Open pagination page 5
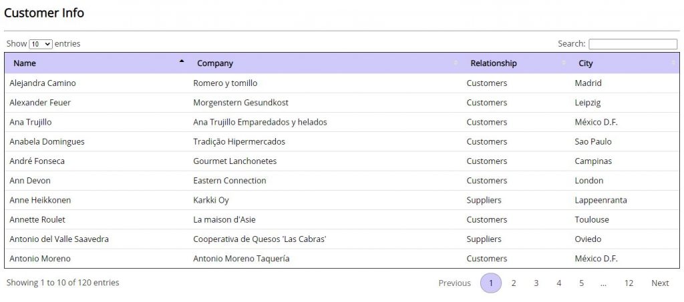 [582, 283]
